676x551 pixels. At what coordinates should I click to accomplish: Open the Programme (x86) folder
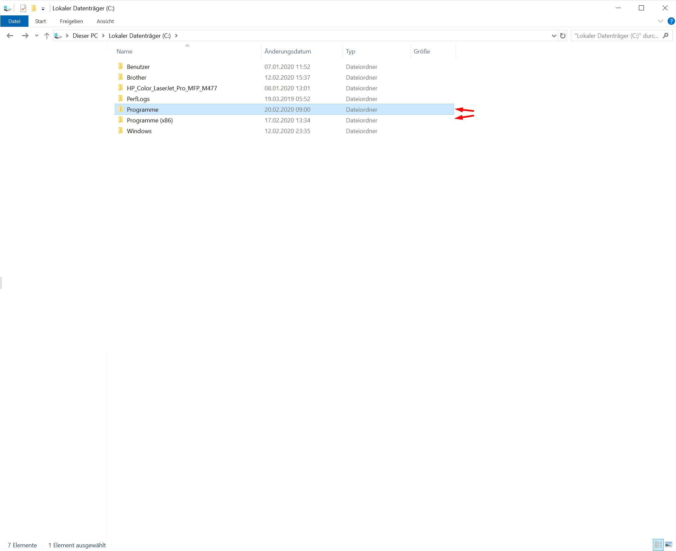[x=150, y=120]
